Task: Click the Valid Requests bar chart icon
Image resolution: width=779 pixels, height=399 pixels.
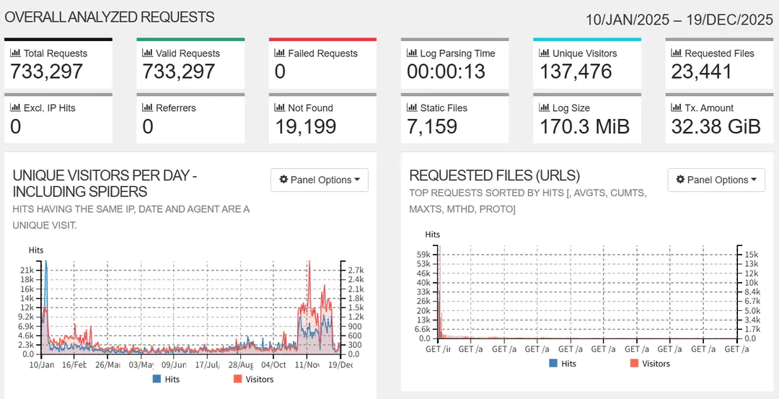Action: 148,53
